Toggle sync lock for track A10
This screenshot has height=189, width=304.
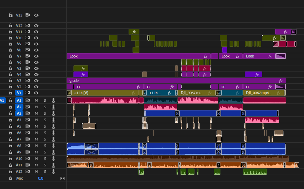28,158
